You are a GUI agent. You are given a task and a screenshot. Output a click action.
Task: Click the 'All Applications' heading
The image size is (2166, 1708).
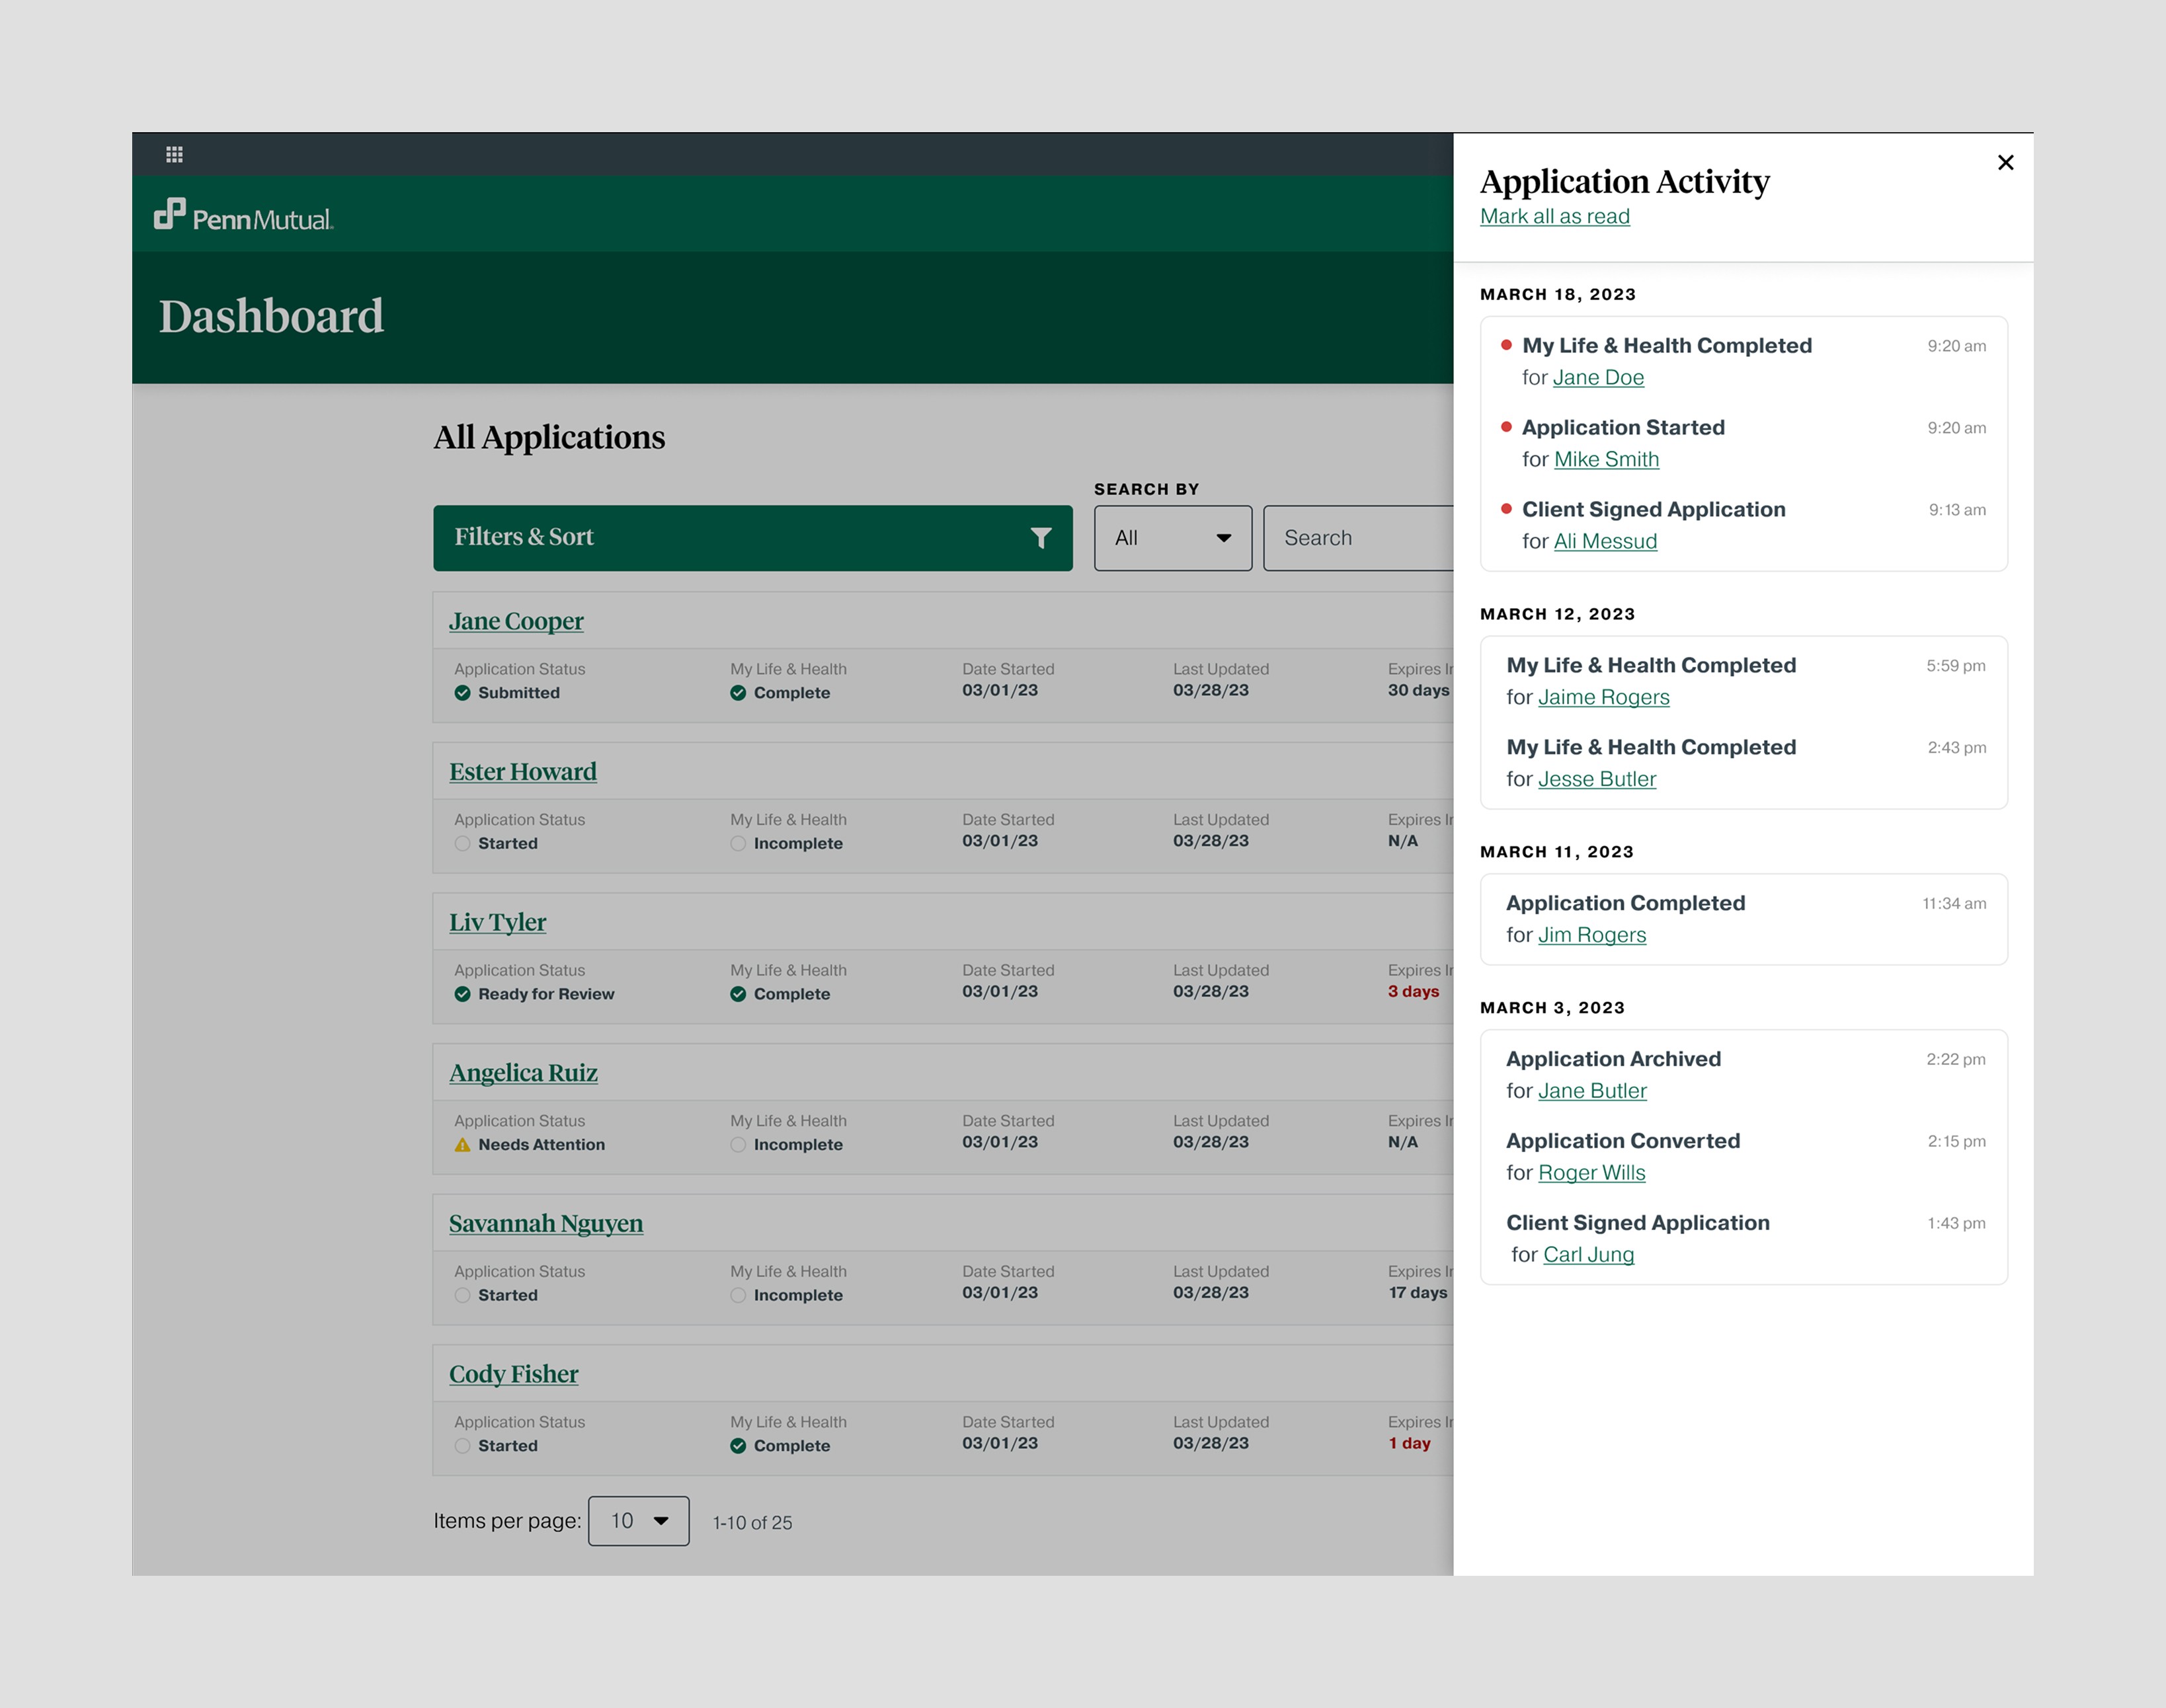(x=549, y=437)
